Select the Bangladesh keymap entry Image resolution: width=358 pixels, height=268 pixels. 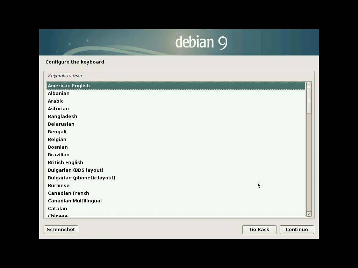click(176, 117)
